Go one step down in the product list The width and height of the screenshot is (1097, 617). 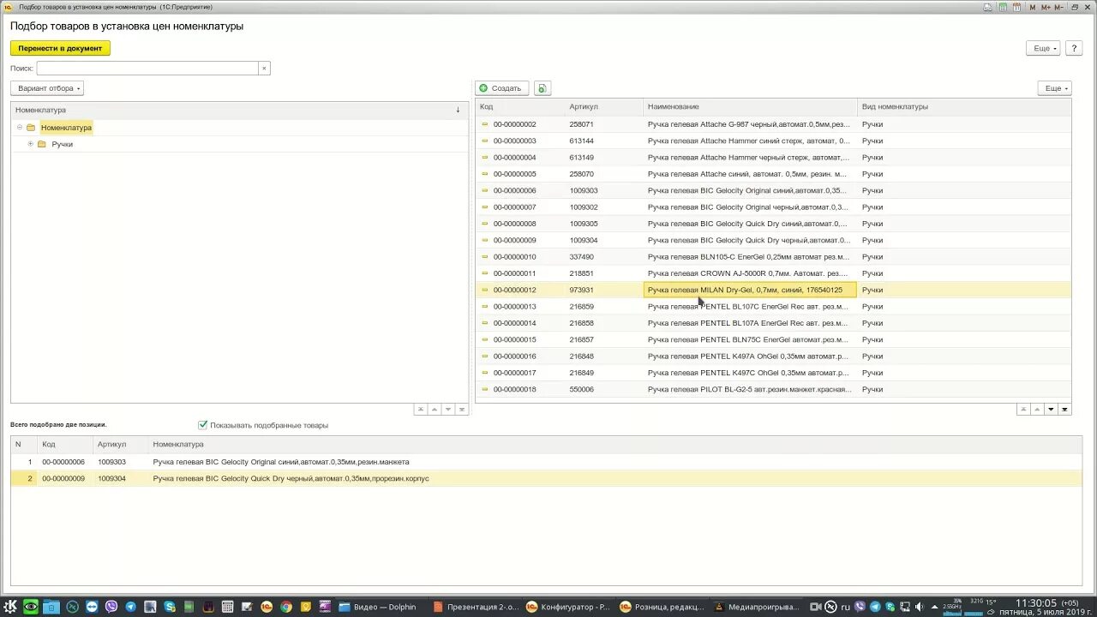point(1051,410)
